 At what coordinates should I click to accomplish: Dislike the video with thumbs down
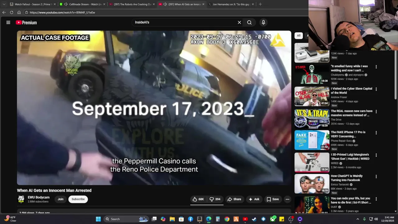point(215,199)
